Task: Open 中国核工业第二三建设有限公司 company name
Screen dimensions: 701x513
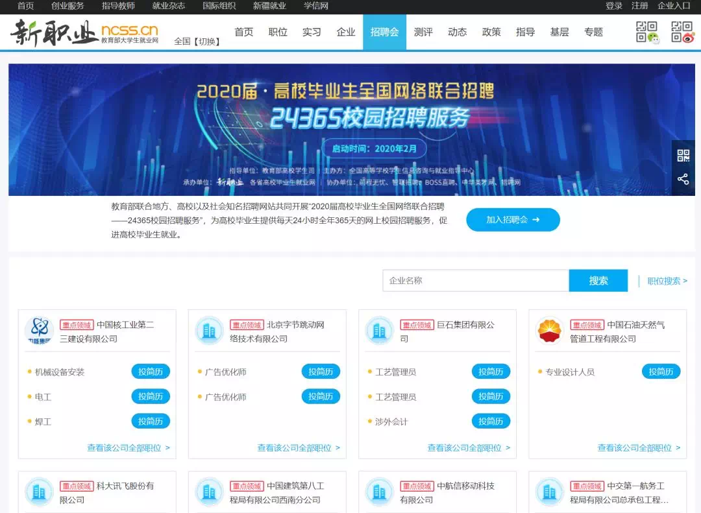Action: [x=107, y=331]
